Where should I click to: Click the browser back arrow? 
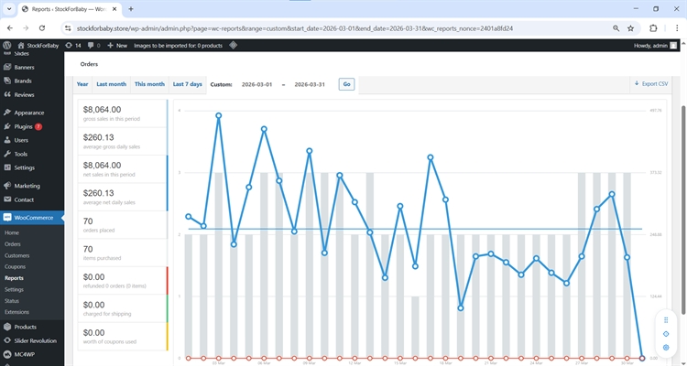10,28
